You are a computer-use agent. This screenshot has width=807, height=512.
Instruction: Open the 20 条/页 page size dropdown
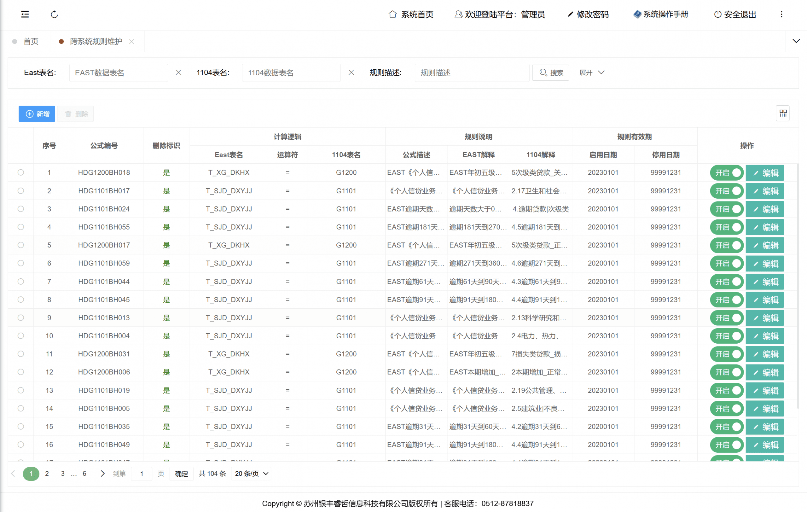[x=251, y=474]
